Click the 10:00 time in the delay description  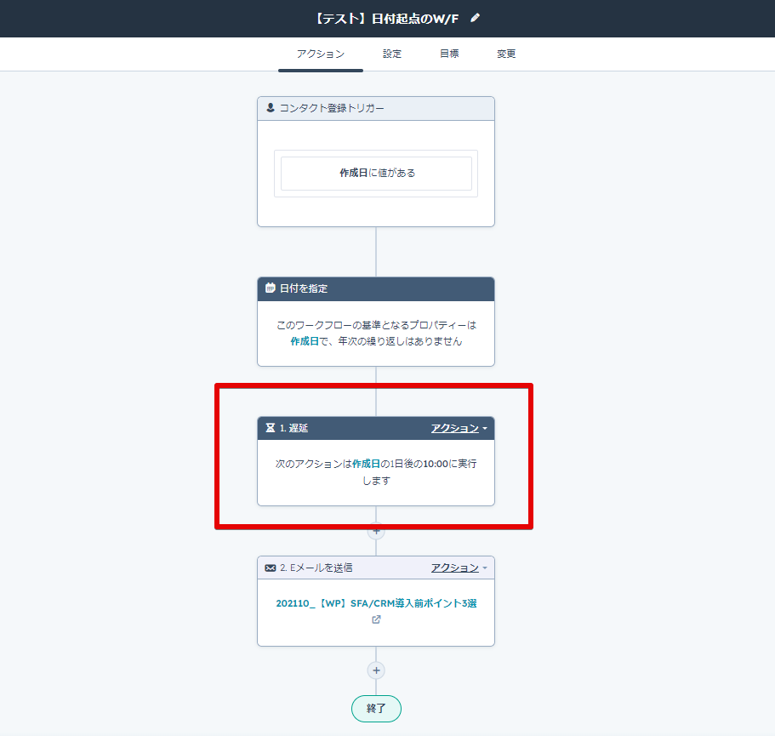pyautogui.click(x=436, y=464)
